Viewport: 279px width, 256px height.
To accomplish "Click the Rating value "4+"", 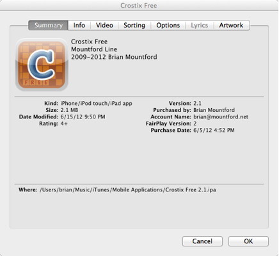I will click(64, 124).
